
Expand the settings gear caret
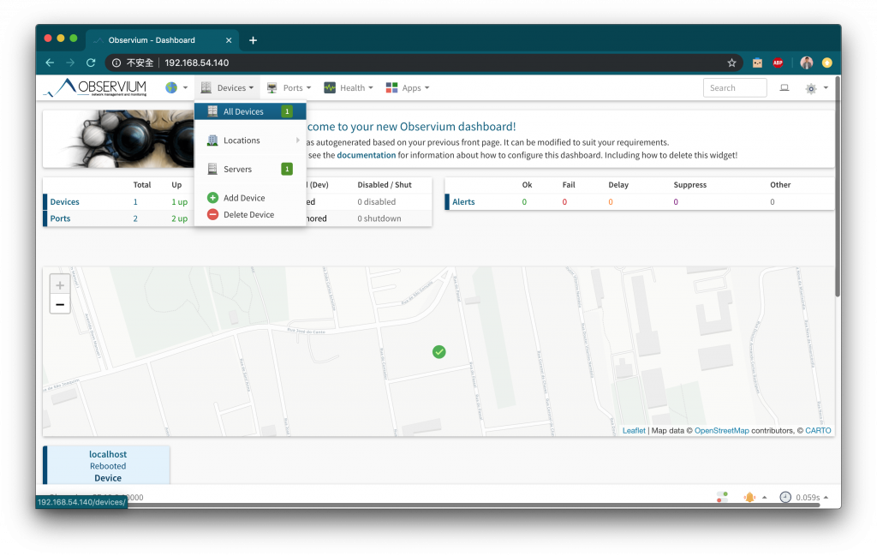point(826,88)
